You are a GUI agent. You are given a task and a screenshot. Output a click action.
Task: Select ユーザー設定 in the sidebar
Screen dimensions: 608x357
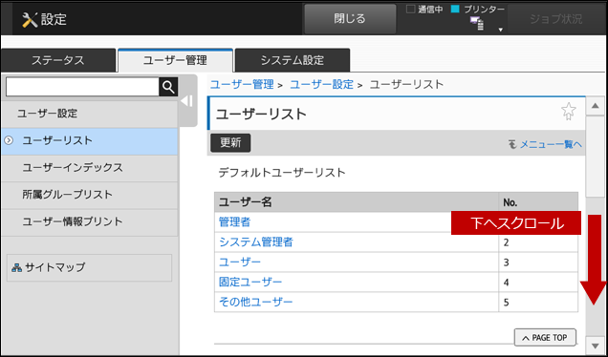[90, 114]
